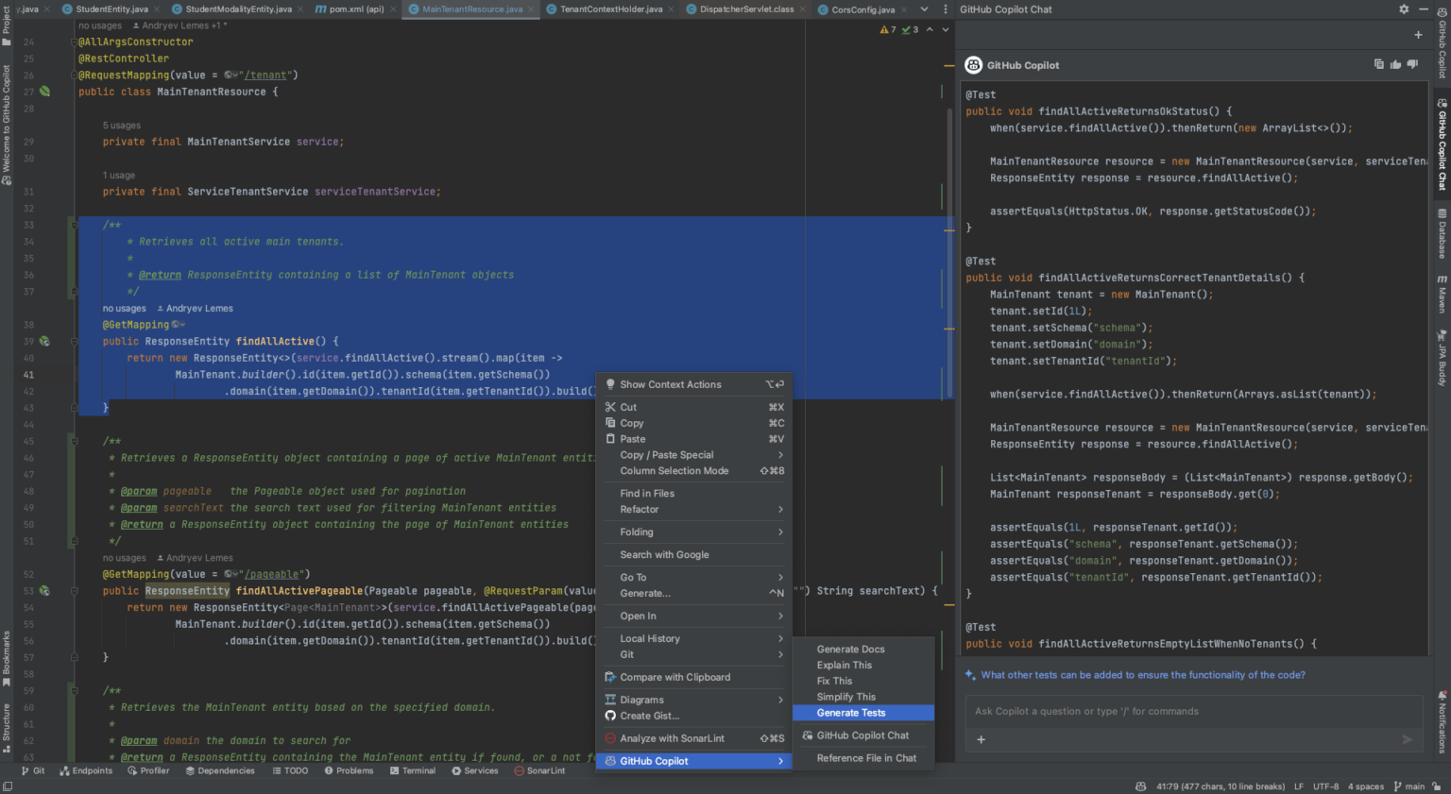Open Git tool window
Viewport: 1451px width, 794px height.
pos(33,770)
